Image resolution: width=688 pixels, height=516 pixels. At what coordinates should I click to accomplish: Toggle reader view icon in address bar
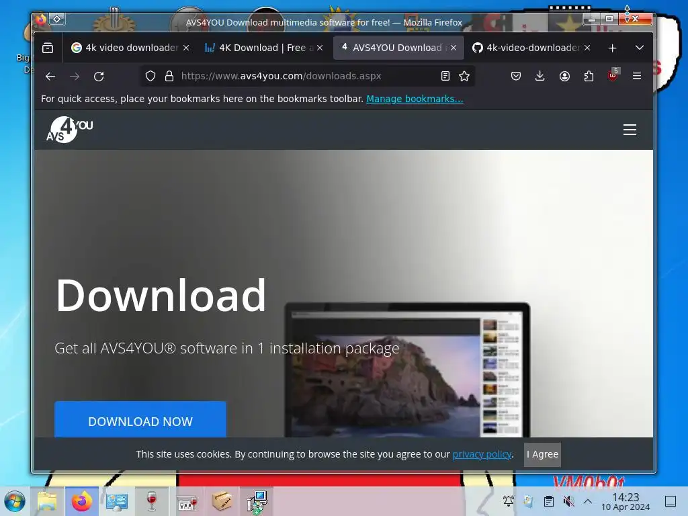[x=445, y=77]
